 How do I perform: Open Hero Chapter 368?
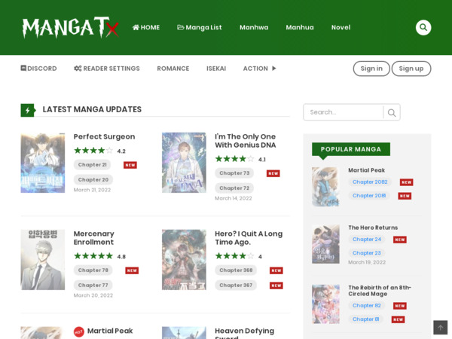tap(236, 270)
